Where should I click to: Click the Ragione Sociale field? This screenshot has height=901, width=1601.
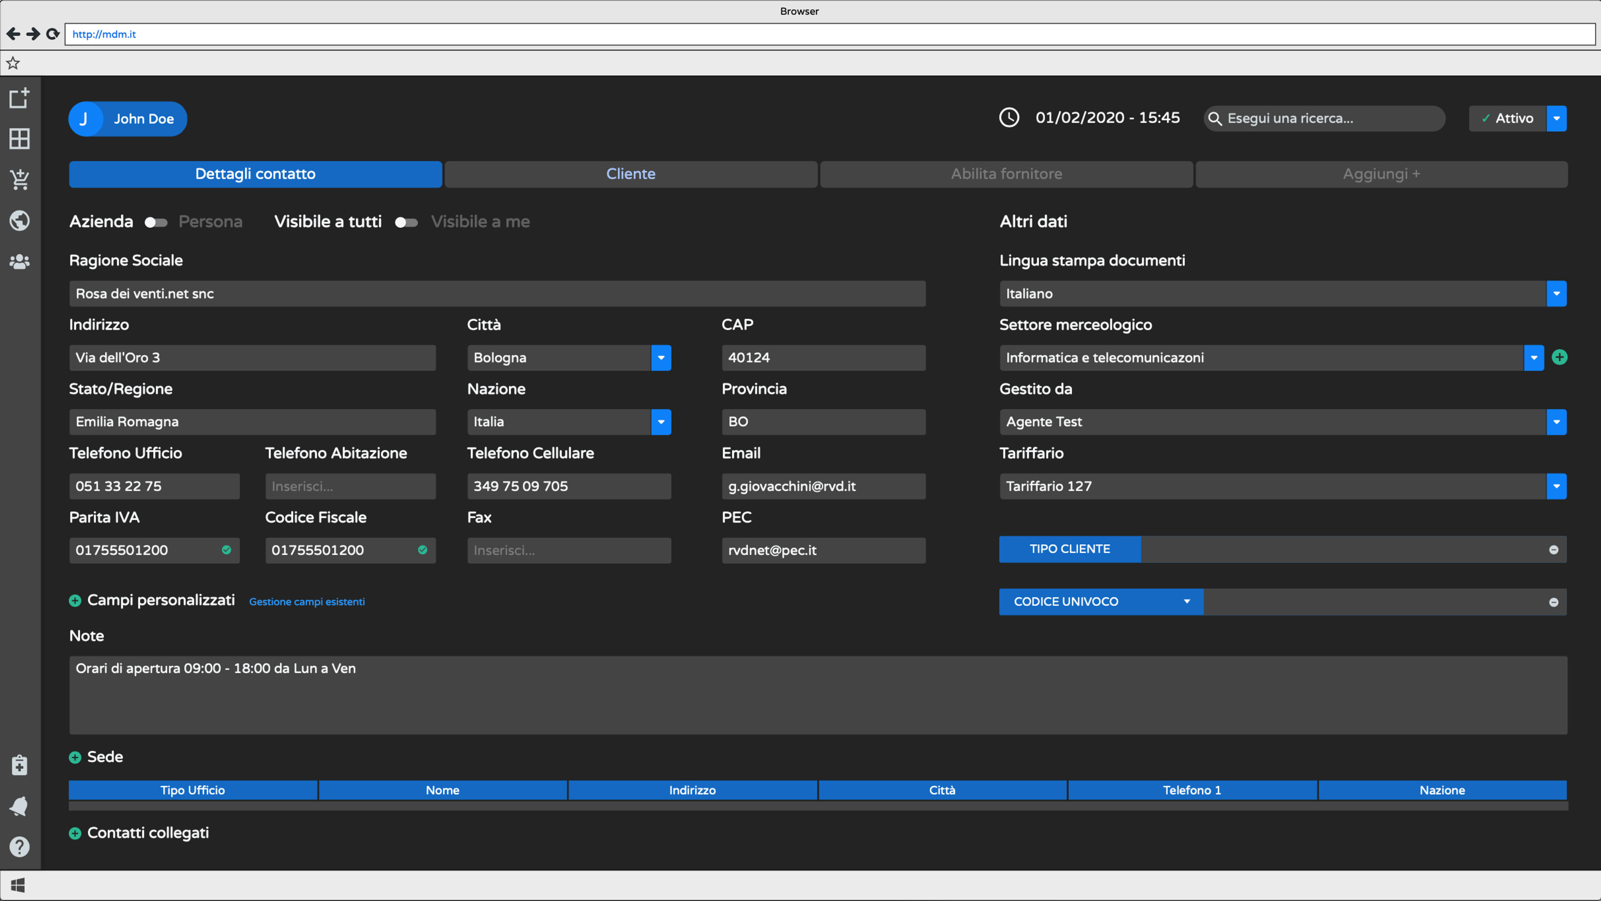click(497, 294)
